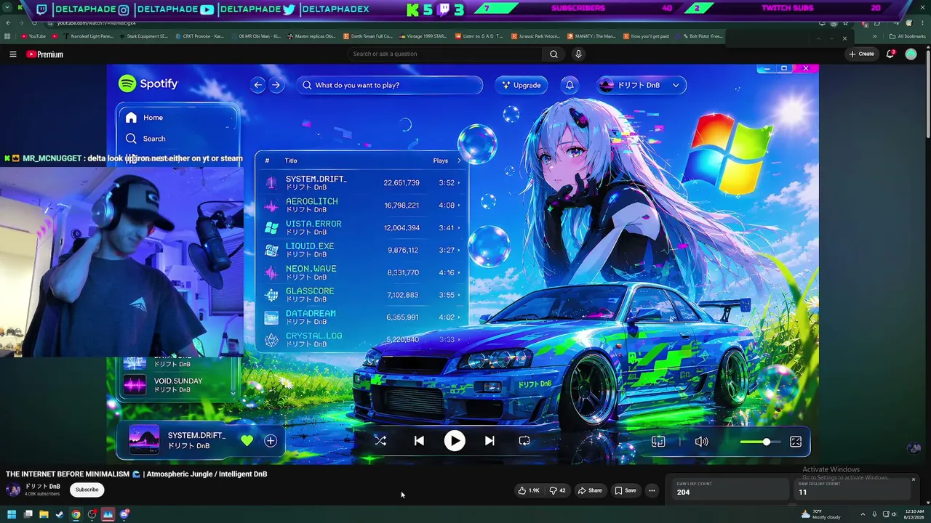Open more actions (three dots) under video
This screenshot has height=523, width=931.
pos(652,490)
